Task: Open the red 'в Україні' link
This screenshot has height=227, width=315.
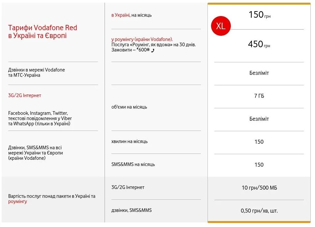Action: point(121,15)
